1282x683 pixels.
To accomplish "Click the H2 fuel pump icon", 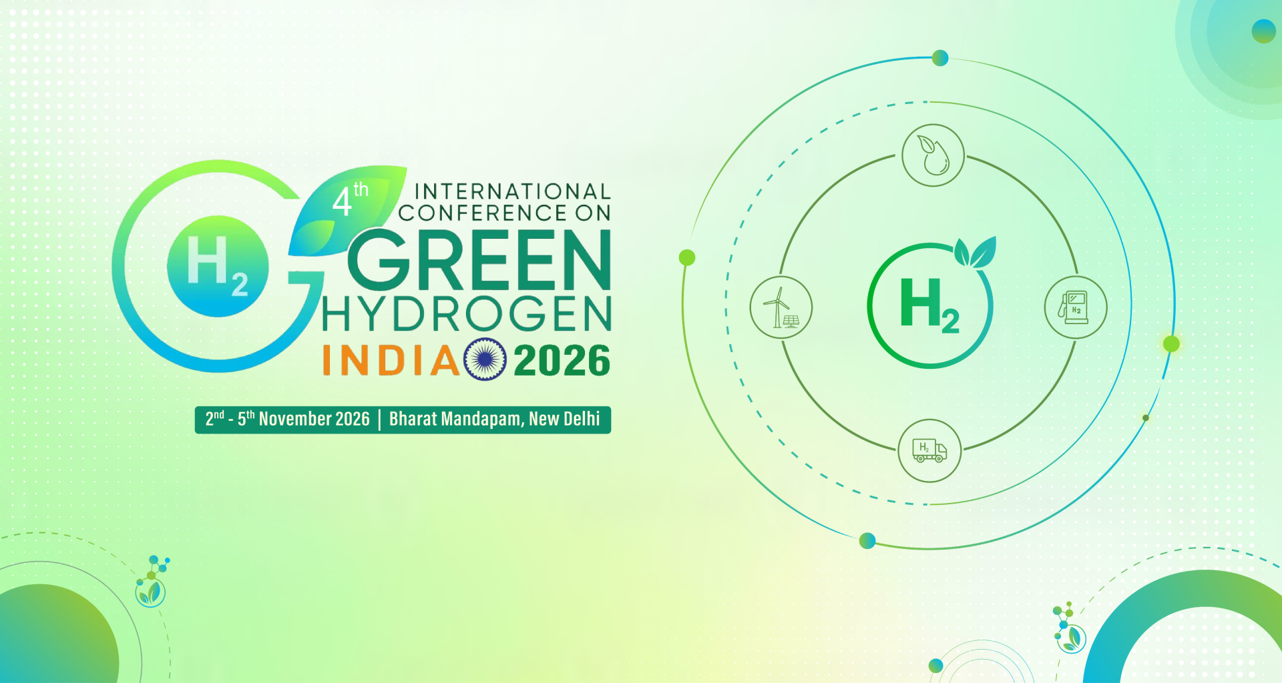I will pos(1076,307).
